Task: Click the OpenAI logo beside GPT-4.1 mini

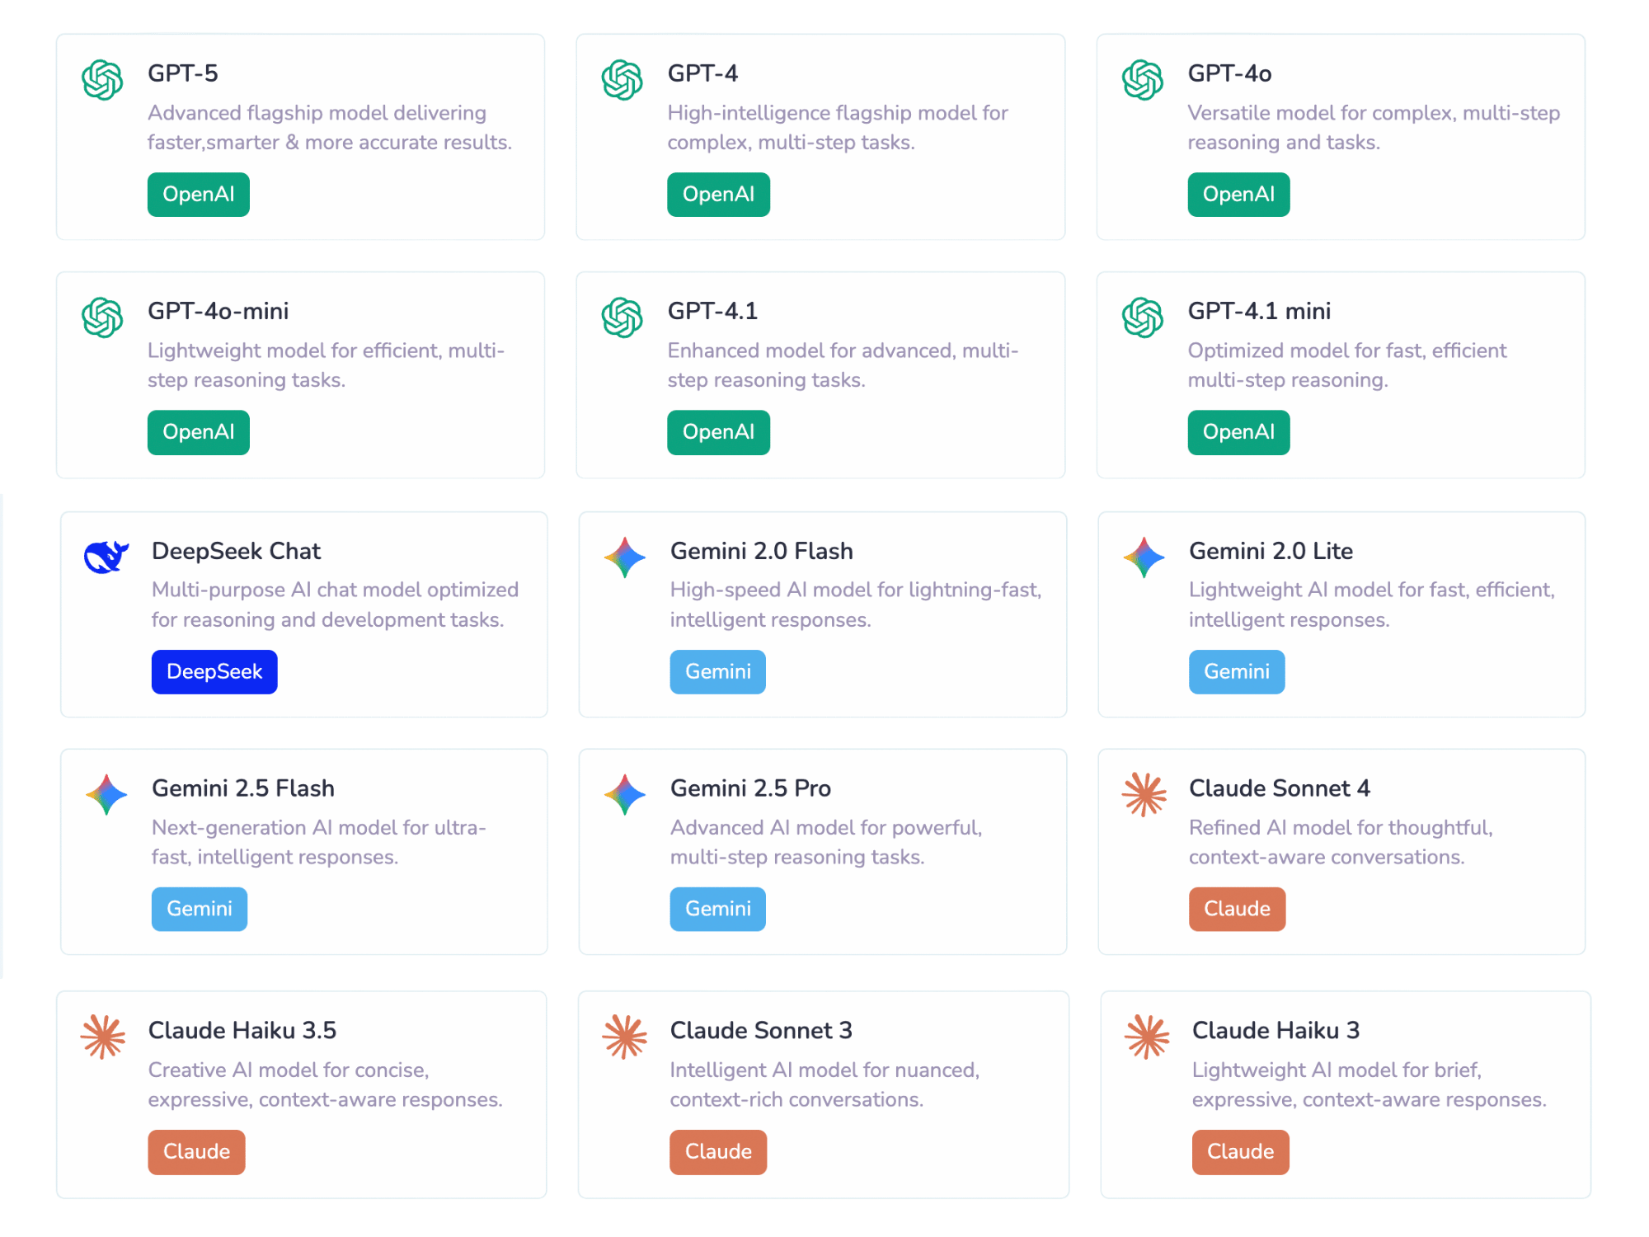Action: pyautogui.click(x=1142, y=317)
